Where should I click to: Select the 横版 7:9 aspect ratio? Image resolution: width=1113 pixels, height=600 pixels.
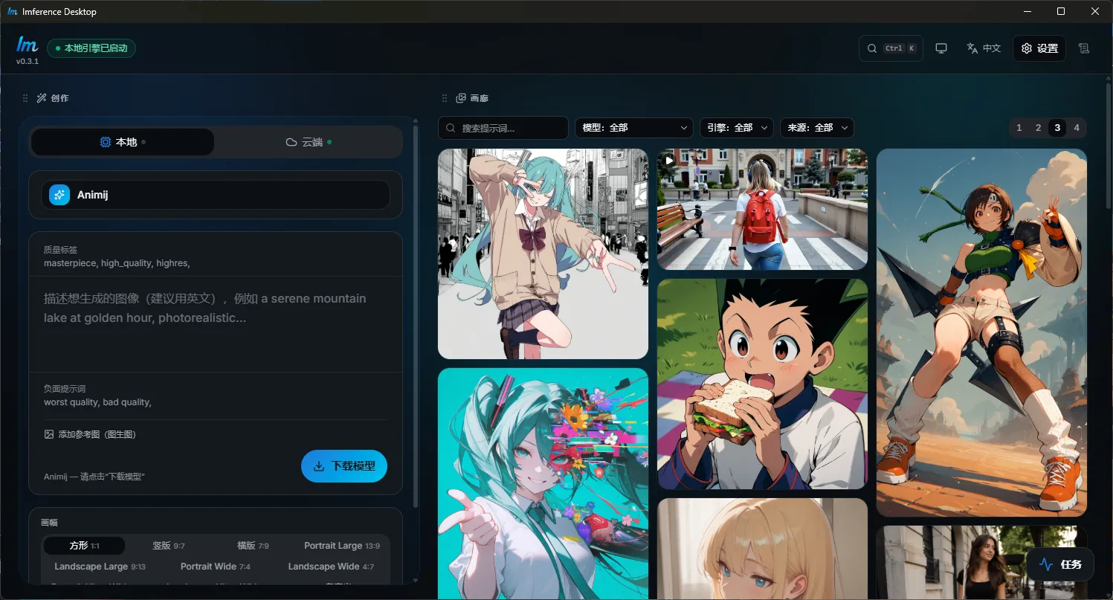pos(253,546)
